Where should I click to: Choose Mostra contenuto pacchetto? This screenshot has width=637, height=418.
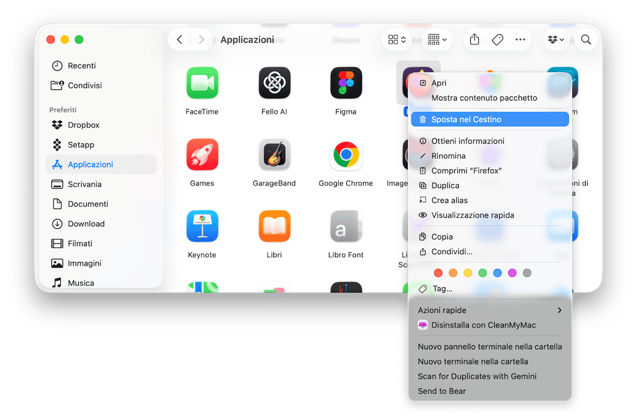[490, 98]
